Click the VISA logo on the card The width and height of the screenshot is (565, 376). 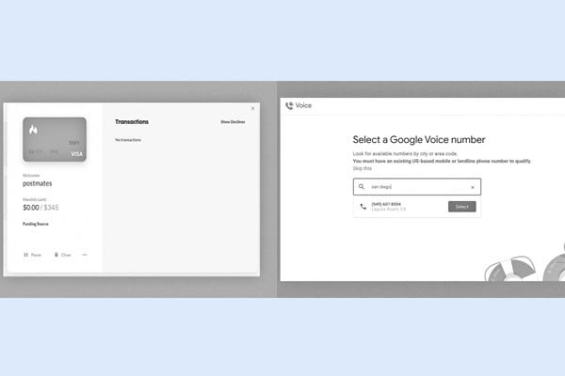(x=76, y=153)
